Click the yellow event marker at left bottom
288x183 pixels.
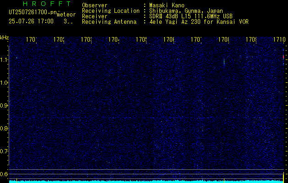(16, 180)
